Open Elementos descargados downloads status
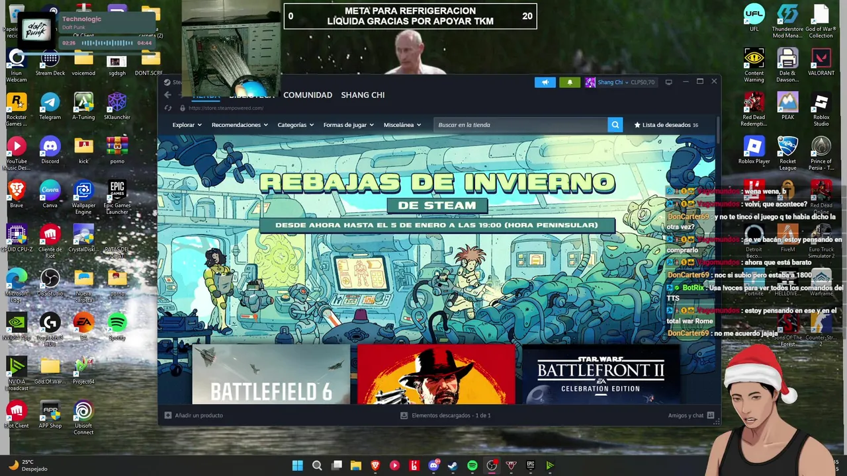The height and width of the screenshot is (476, 847). coord(445,415)
